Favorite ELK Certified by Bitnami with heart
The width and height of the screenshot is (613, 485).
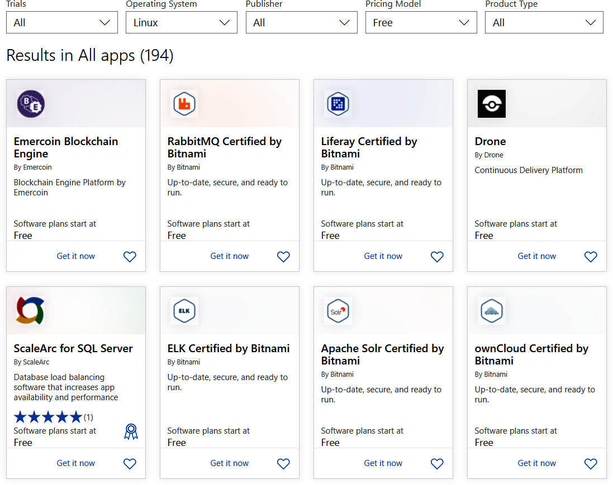283,464
